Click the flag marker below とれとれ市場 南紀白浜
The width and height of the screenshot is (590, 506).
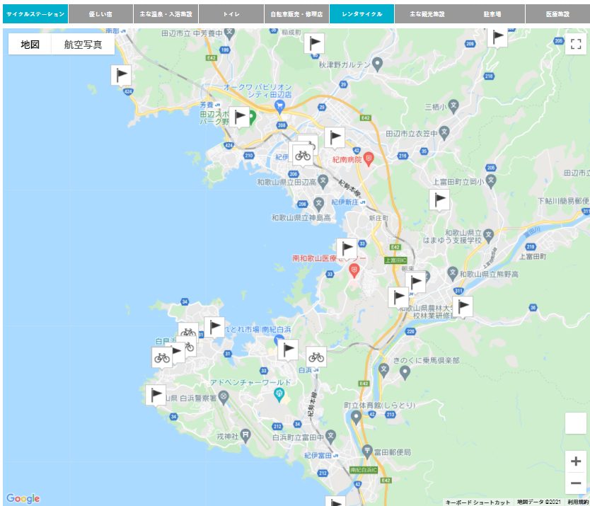pos(288,350)
